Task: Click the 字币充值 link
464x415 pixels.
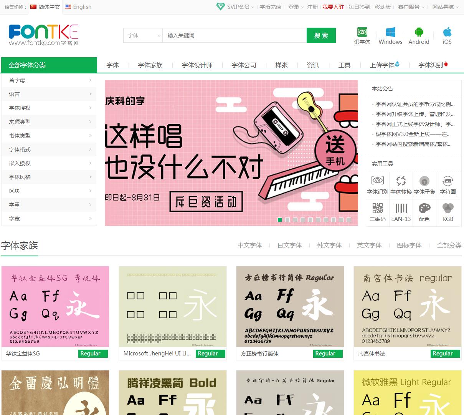Action: [x=271, y=7]
